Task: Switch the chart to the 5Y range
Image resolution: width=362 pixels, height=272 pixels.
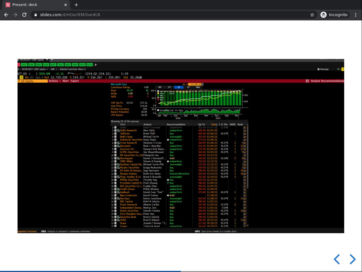Action: coord(188,87)
